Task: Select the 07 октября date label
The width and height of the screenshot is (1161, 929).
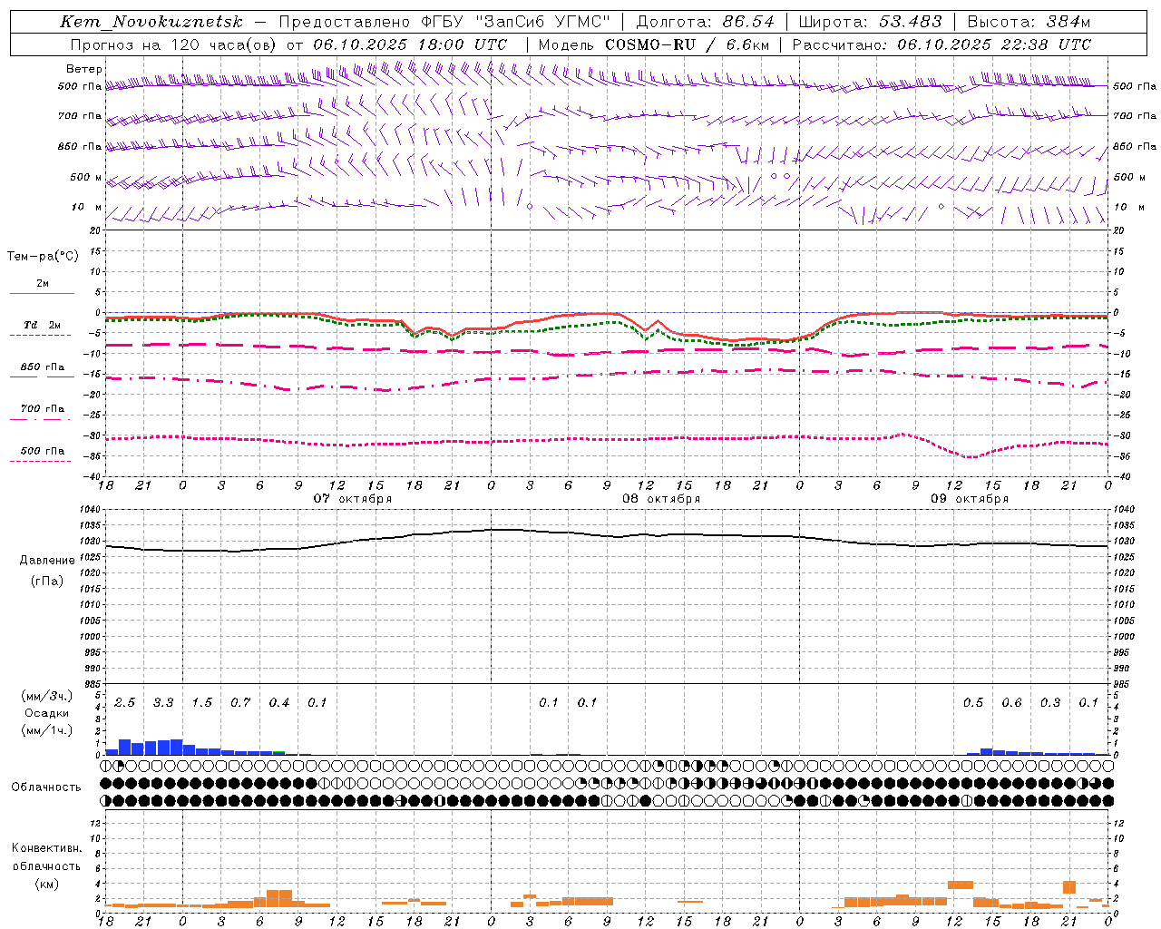Action: pos(353,499)
